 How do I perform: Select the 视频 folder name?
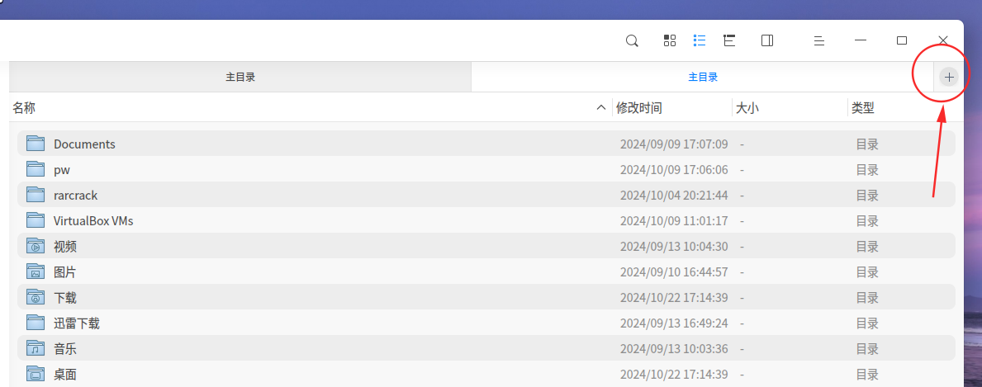click(65, 247)
